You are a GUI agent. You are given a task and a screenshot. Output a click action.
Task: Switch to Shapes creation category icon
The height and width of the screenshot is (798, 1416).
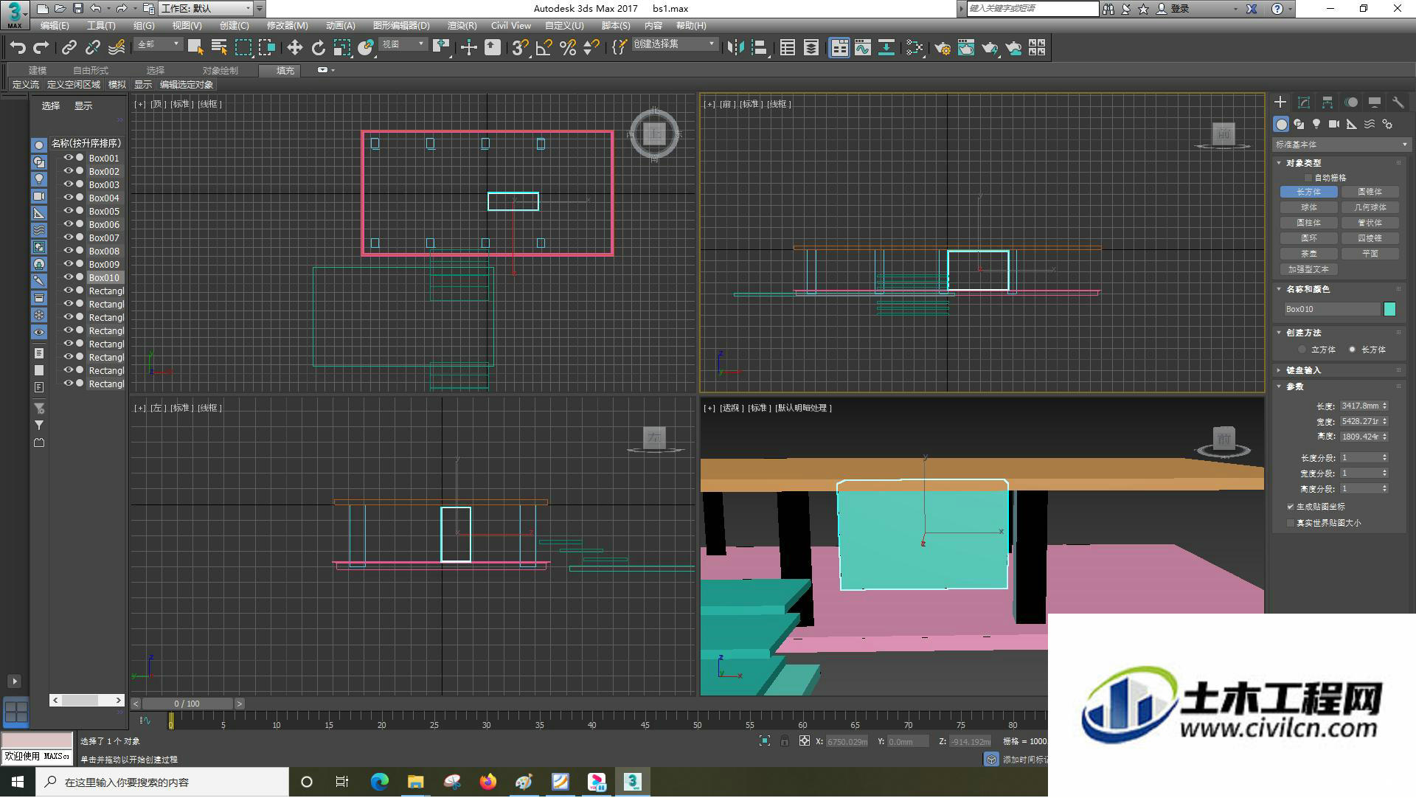click(x=1299, y=124)
